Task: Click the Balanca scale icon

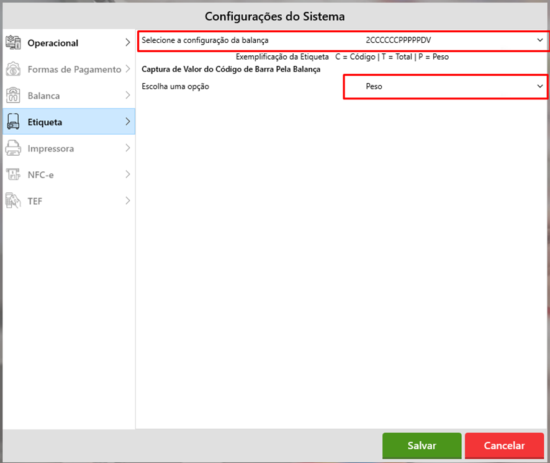Action: click(x=13, y=96)
